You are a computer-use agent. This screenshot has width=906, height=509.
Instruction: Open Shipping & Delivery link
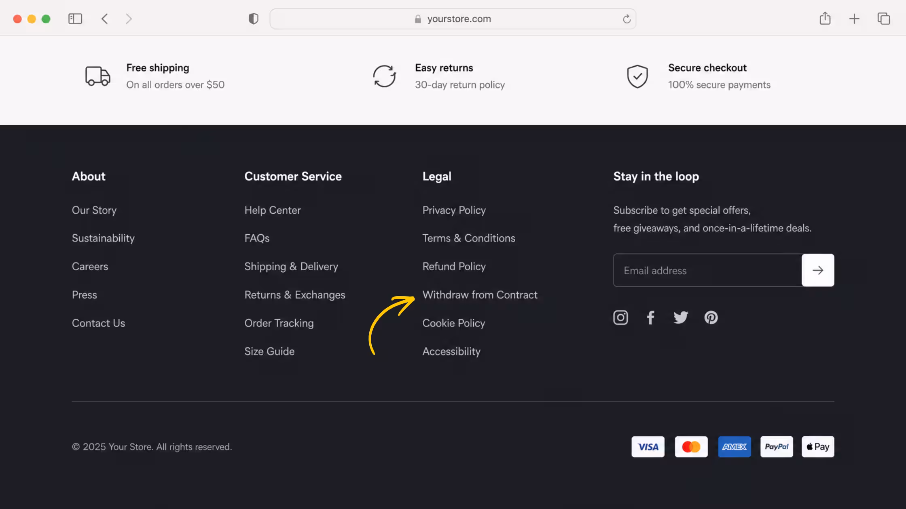pos(291,267)
